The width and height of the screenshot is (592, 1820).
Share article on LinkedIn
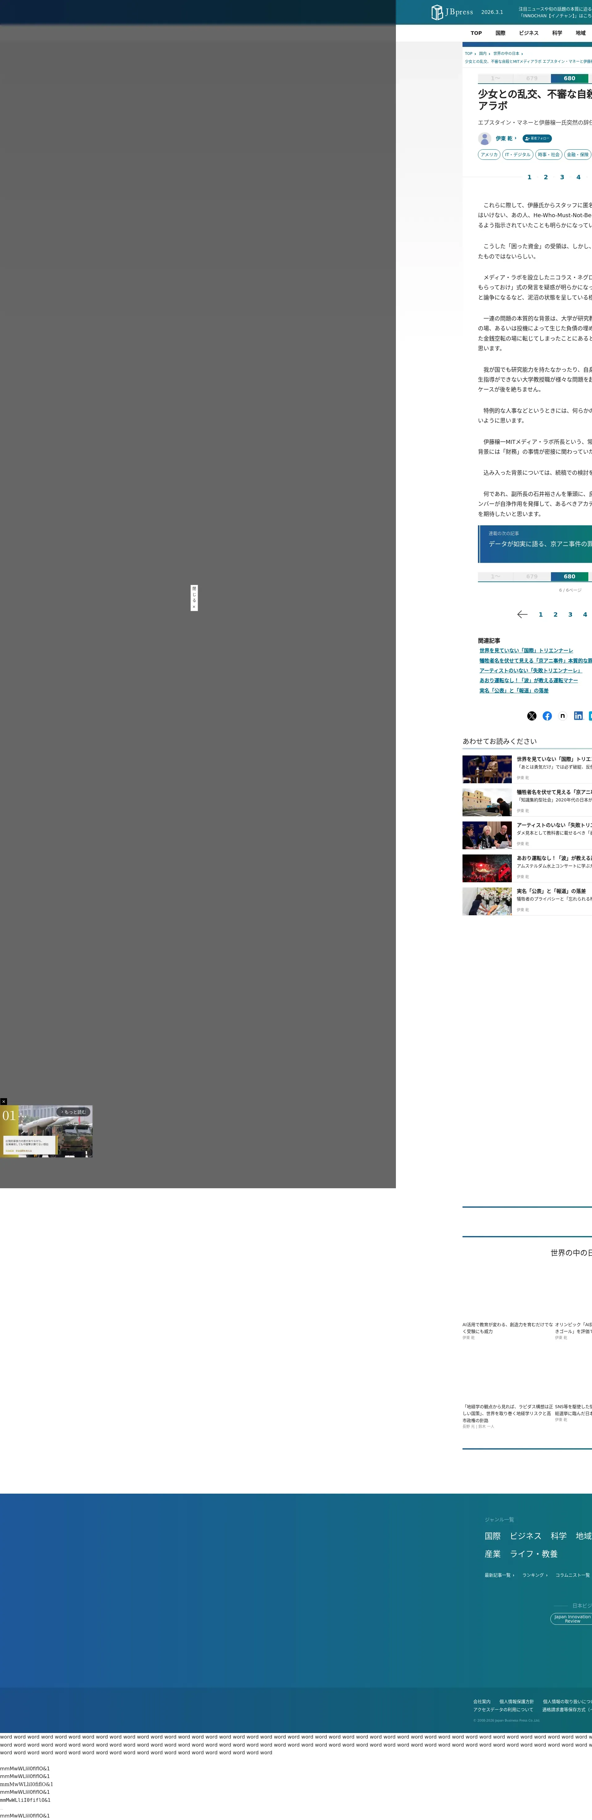tap(578, 716)
